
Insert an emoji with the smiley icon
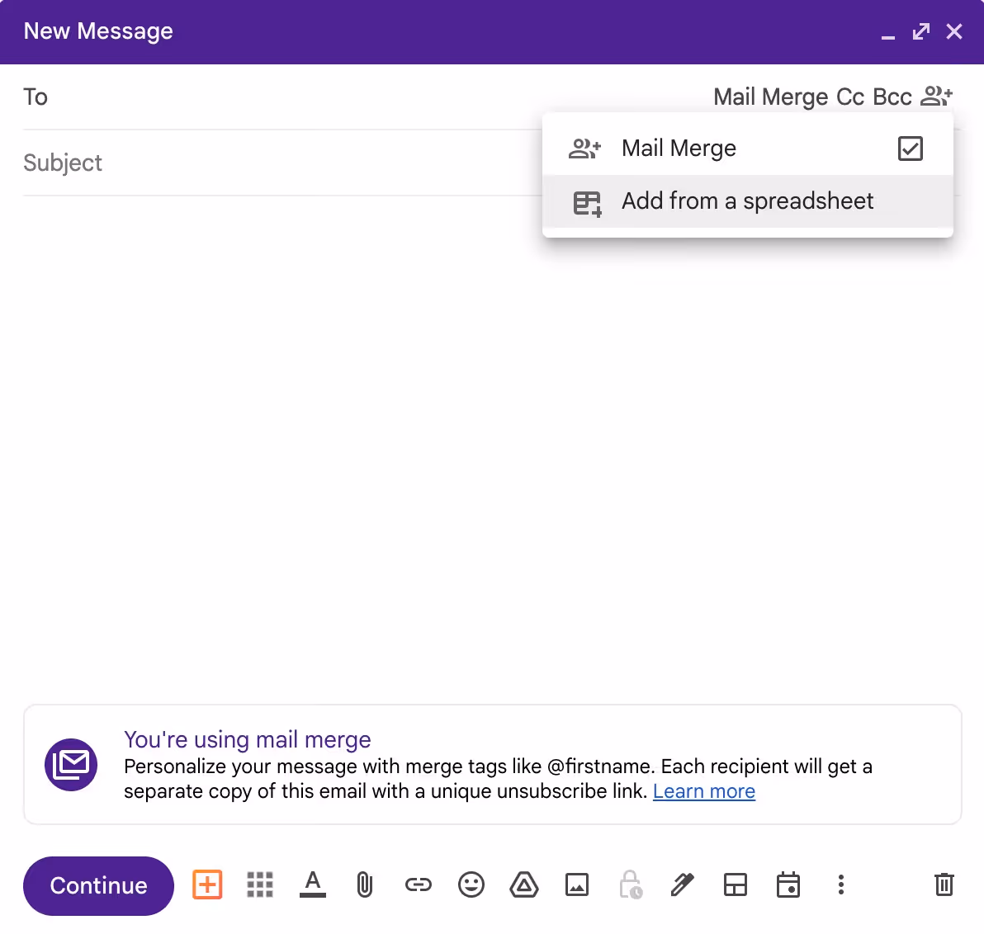471,885
